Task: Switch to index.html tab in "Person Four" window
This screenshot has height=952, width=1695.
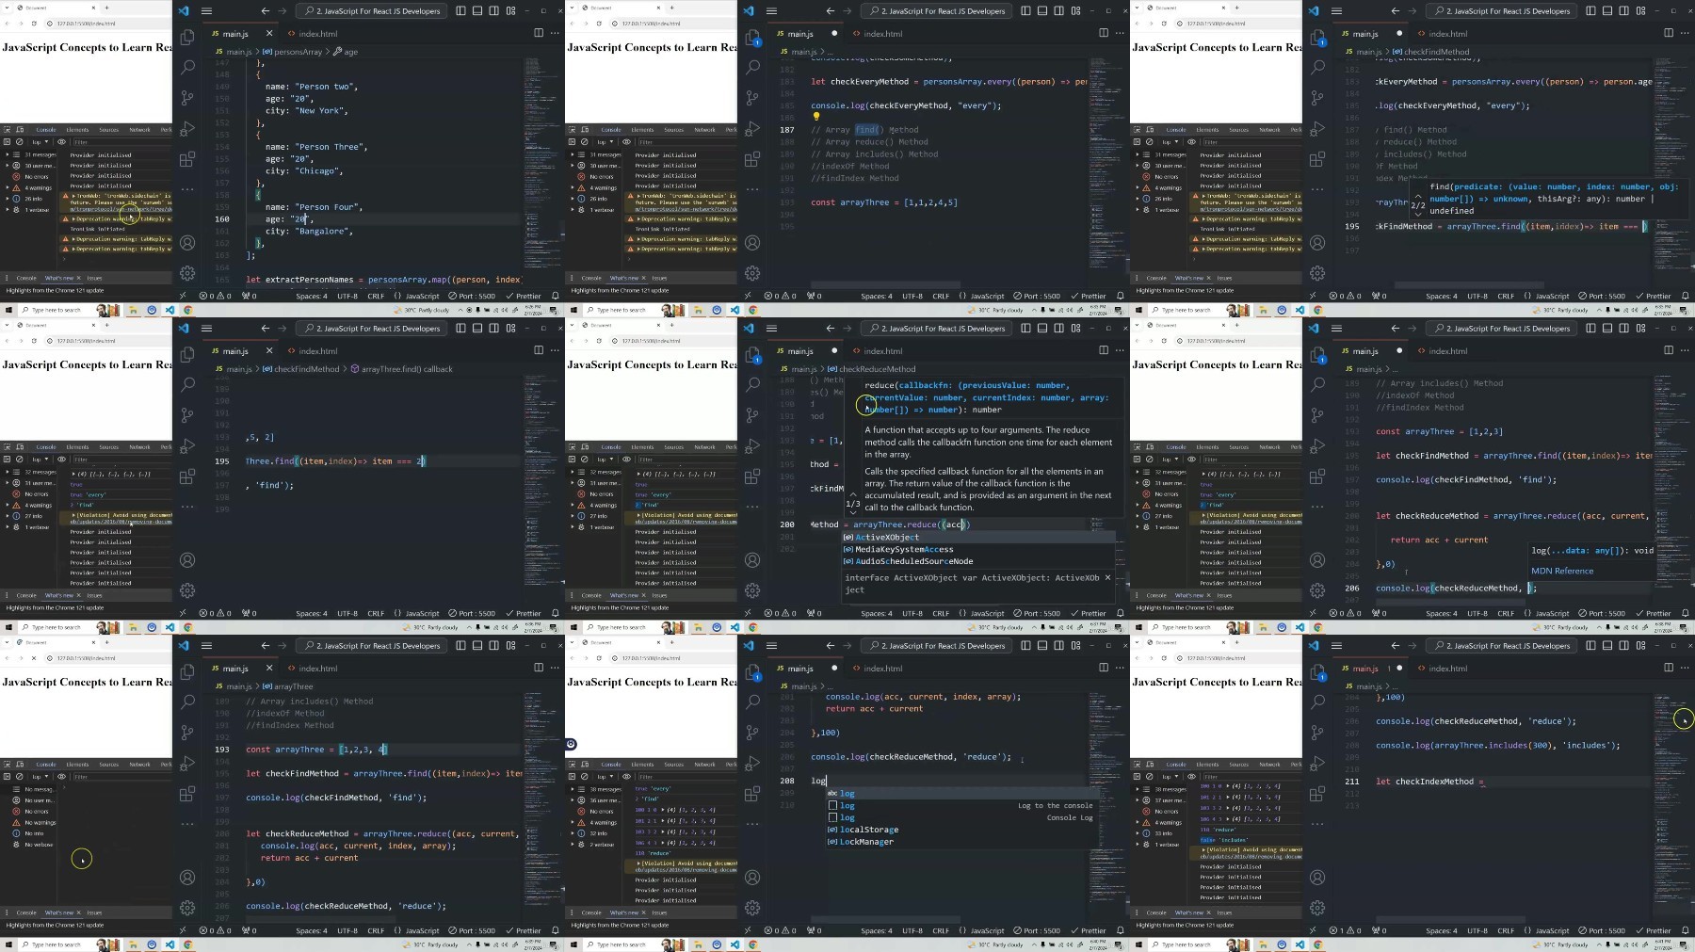Action: coord(313,33)
